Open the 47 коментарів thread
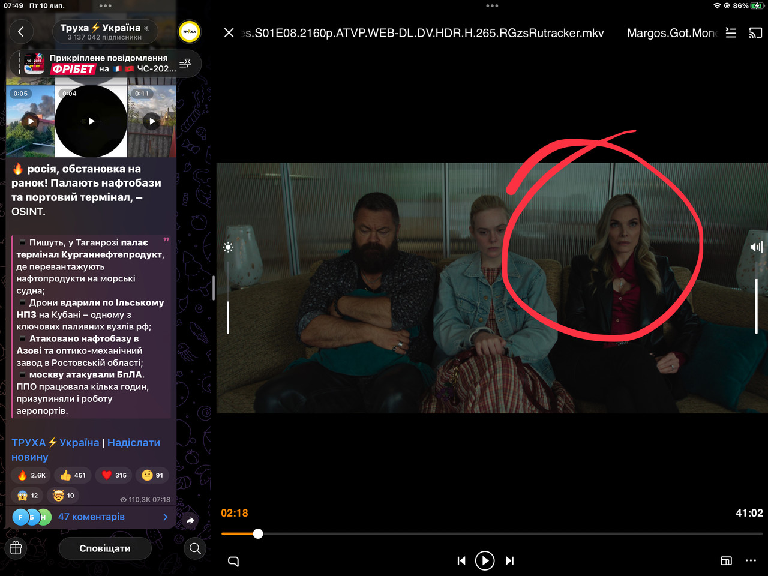The width and height of the screenshot is (768, 576). [x=91, y=517]
